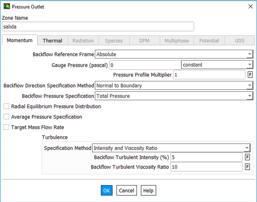Screen dimensions: 257x202
Task: Click the Gauge Pressure value field
Action: pos(145,65)
